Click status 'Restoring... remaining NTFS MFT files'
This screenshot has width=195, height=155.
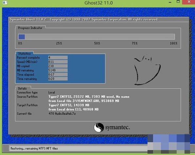coord(34,148)
